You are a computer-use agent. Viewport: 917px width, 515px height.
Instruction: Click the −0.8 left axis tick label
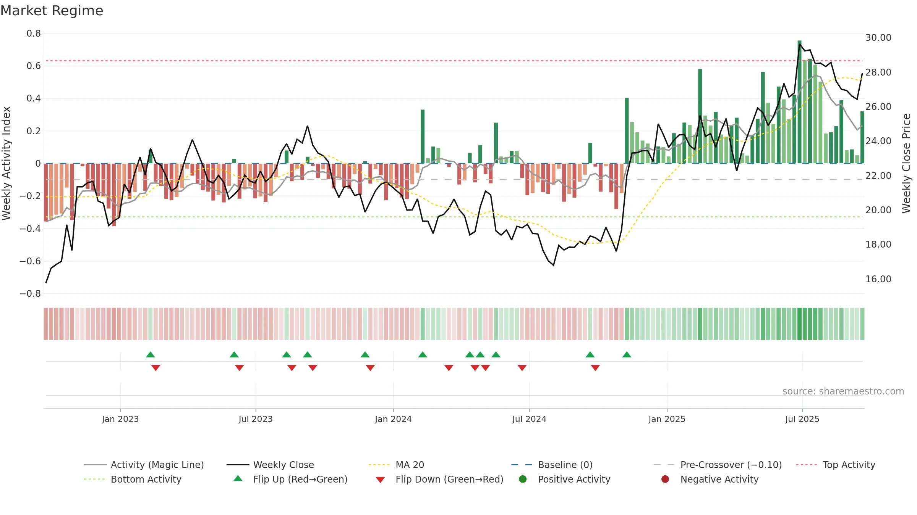[30, 294]
